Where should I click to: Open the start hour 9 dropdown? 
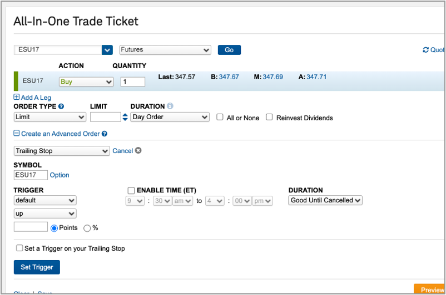click(135, 201)
